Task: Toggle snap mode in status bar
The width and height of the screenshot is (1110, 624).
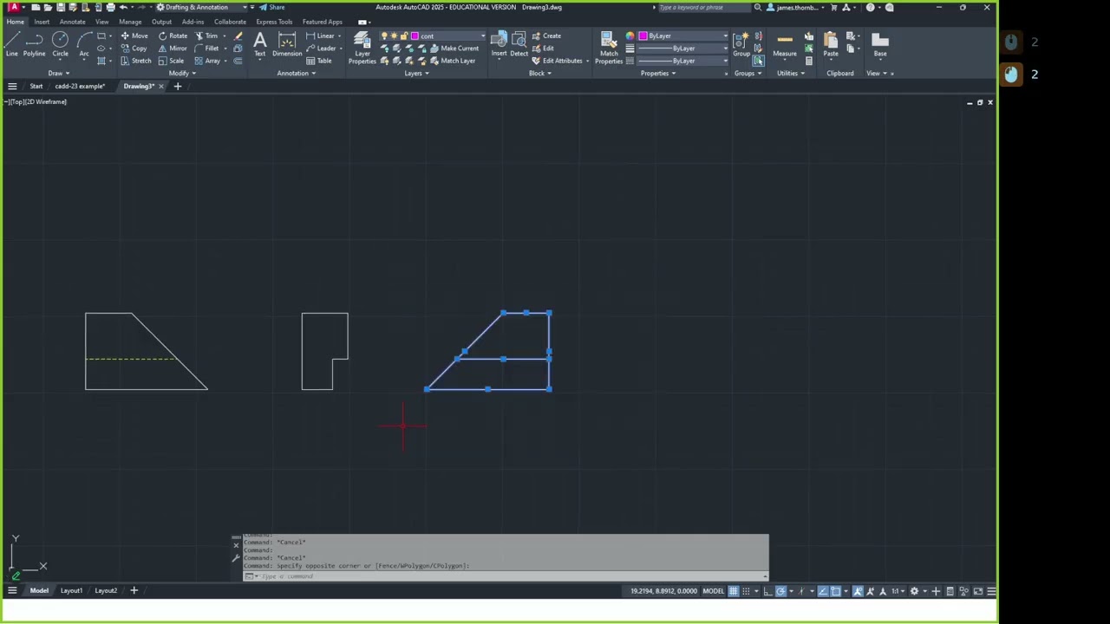Action: pos(747,591)
